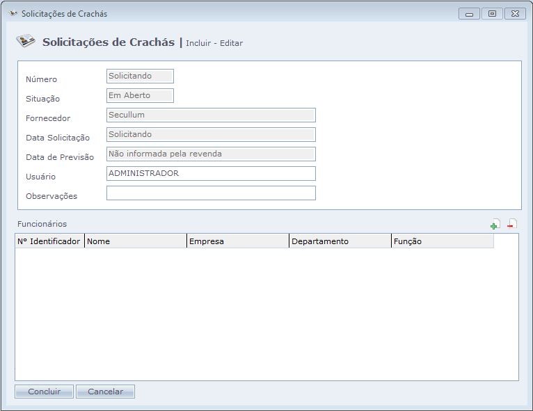Image resolution: width=533 pixels, height=411 pixels.
Task: Click the Data de Previsão field
Action: (x=211, y=154)
